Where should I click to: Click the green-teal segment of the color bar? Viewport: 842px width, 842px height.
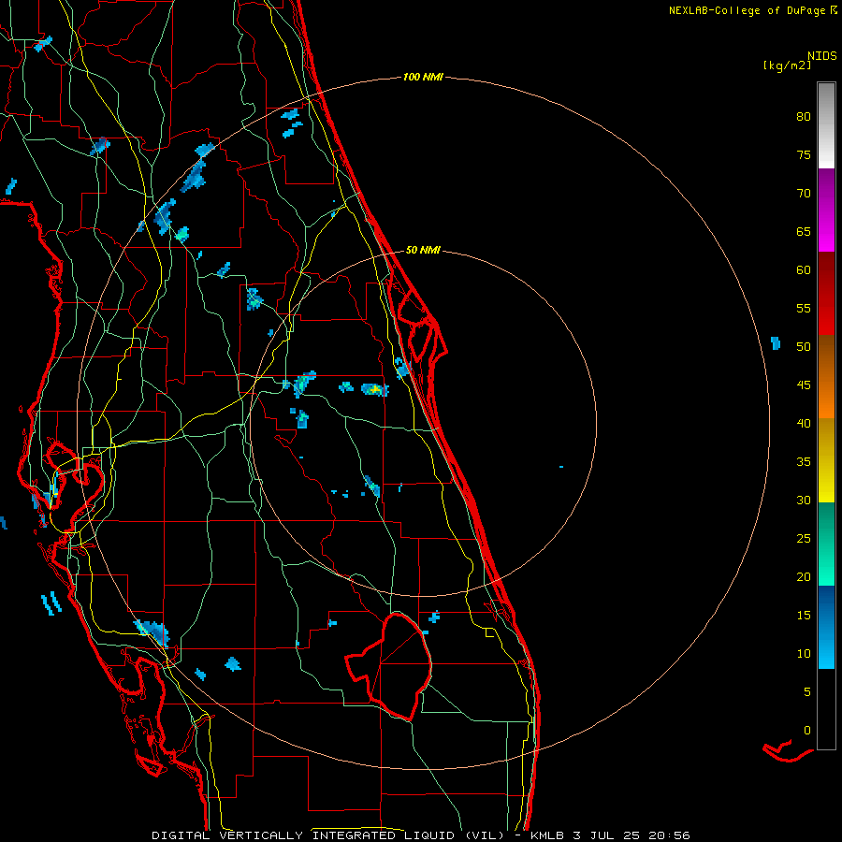tap(826, 544)
